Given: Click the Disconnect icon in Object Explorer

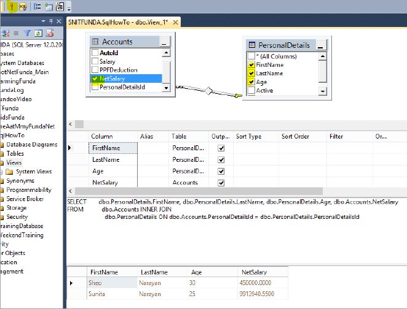Looking at the screenshot, I should [x=5, y=33].
